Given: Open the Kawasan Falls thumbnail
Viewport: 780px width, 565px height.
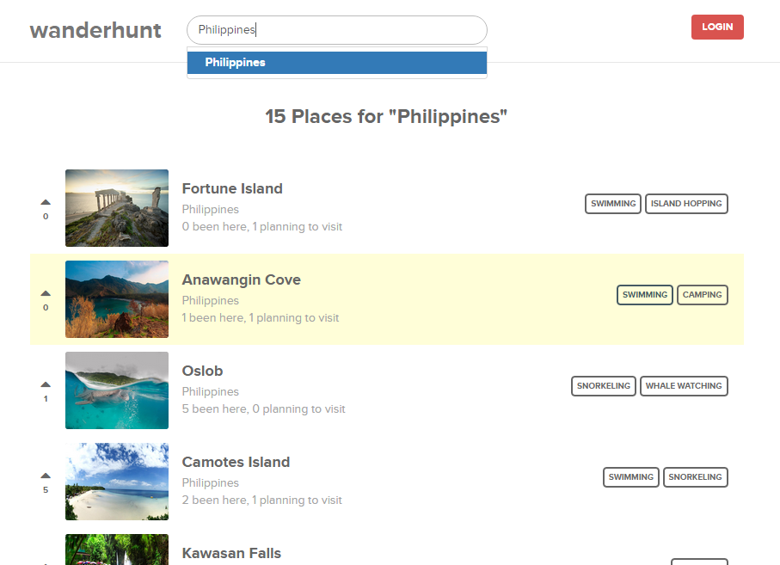Looking at the screenshot, I should [117, 549].
